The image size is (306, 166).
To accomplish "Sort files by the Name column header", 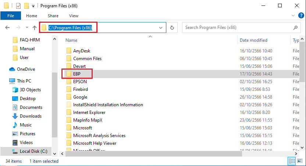I will click(72, 40).
